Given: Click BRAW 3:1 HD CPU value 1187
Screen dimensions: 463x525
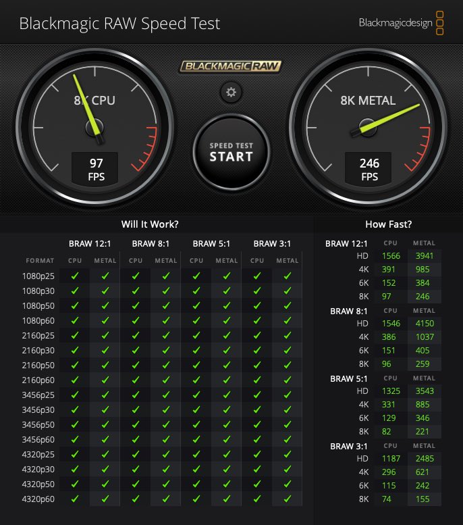Looking at the screenshot, I should pos(391,458).
